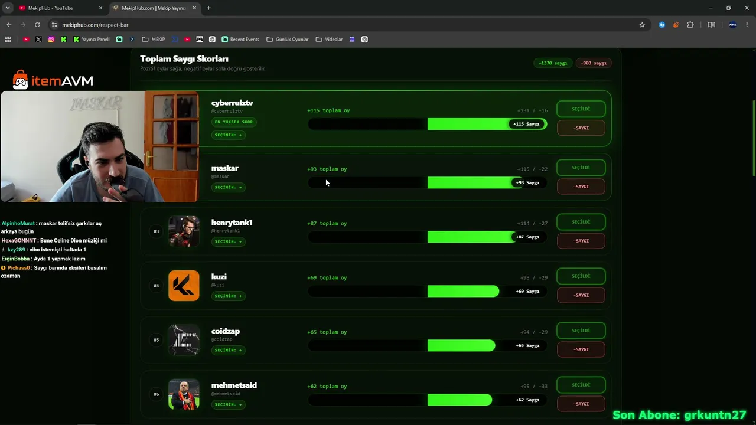The width and height of the screenshot is (756, 425).
Task: Open the Instagram bookmark
Action: click(51, 40)
